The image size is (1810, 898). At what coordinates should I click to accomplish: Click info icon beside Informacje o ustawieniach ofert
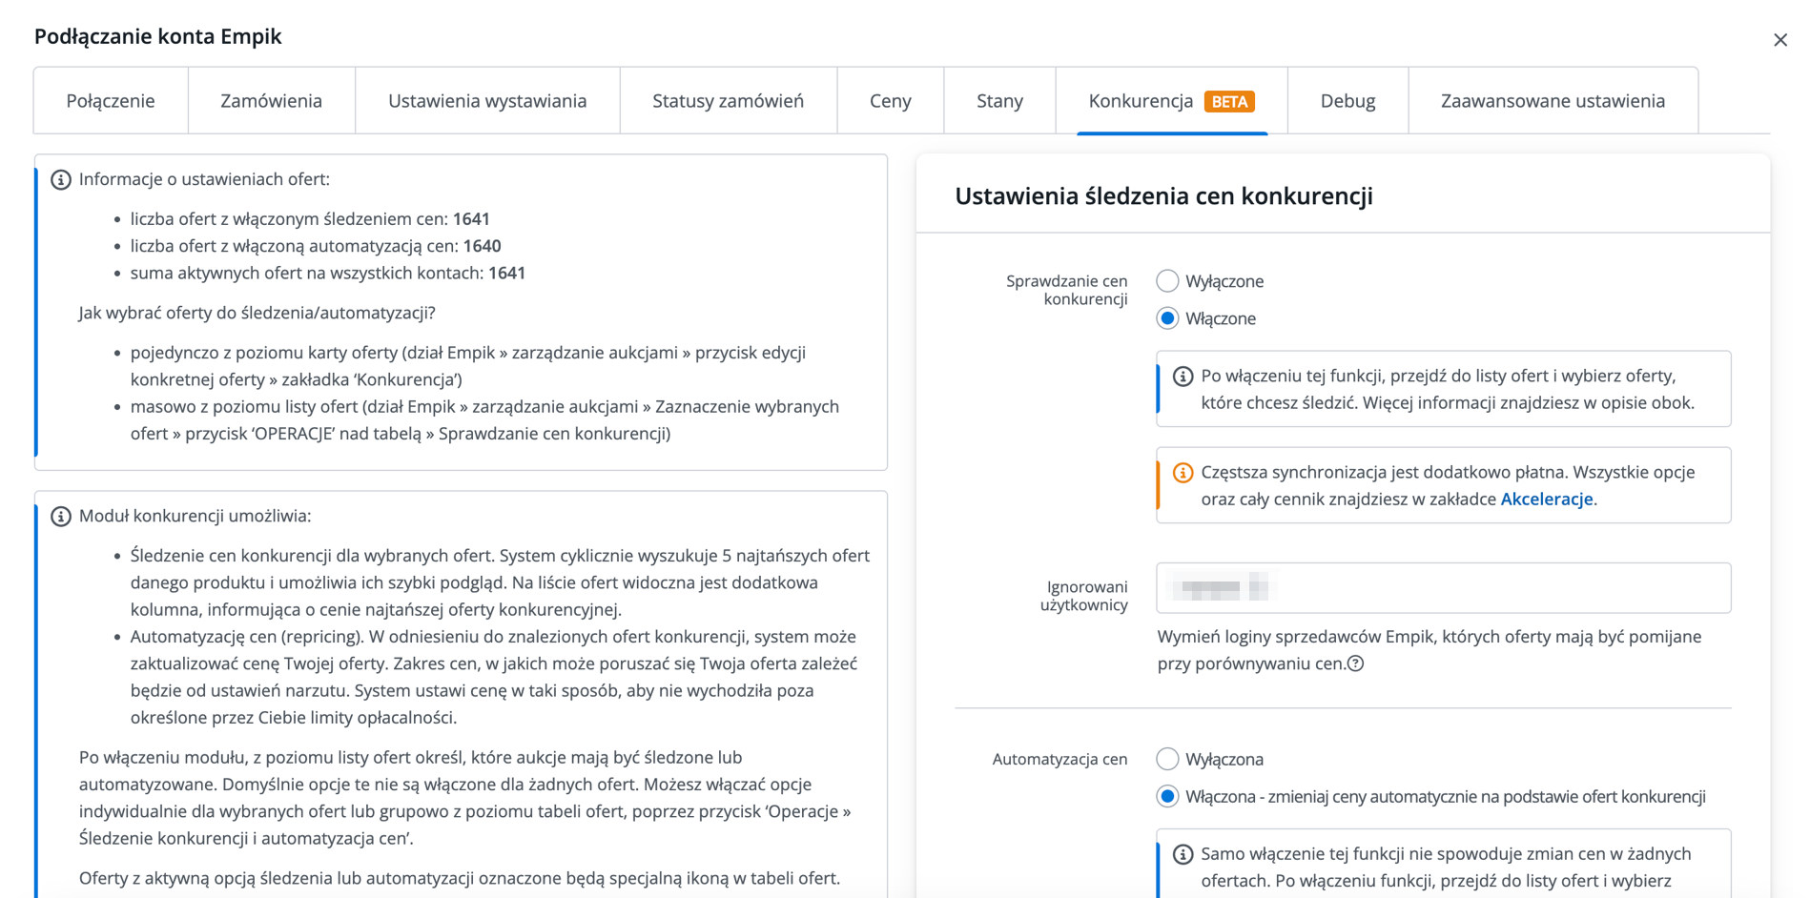tap(61, 179)
